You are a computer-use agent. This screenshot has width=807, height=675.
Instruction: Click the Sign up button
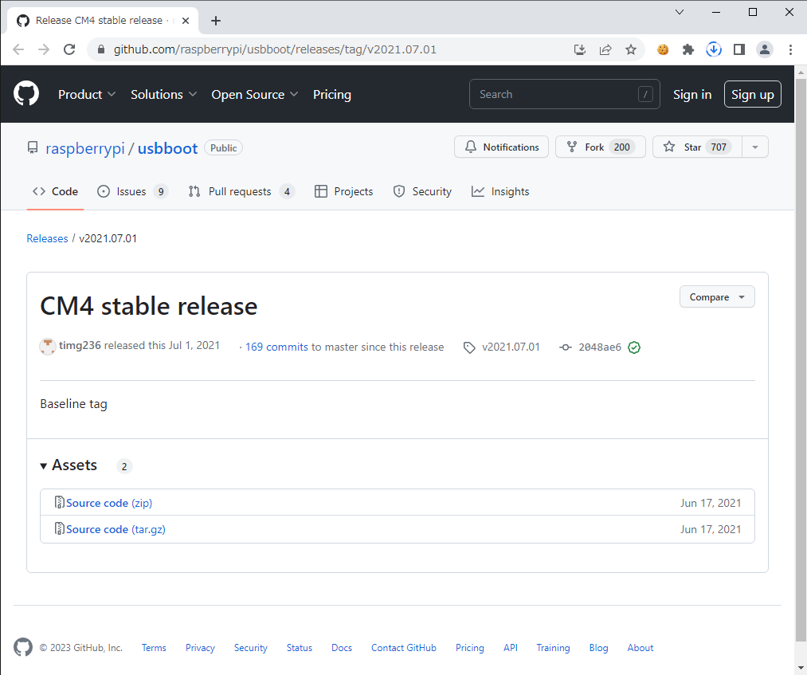(x=753, y=94)
